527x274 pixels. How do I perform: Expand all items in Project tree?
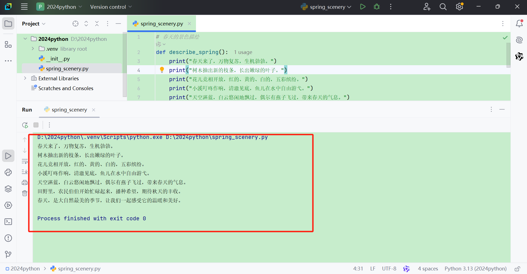point(86,24)
